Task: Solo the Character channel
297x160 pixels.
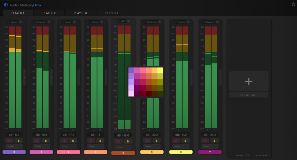Action: click(46, 141)
